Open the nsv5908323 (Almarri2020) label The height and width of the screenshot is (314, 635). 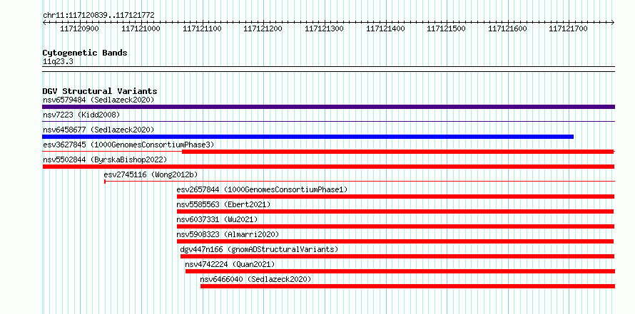click(228, 234)
